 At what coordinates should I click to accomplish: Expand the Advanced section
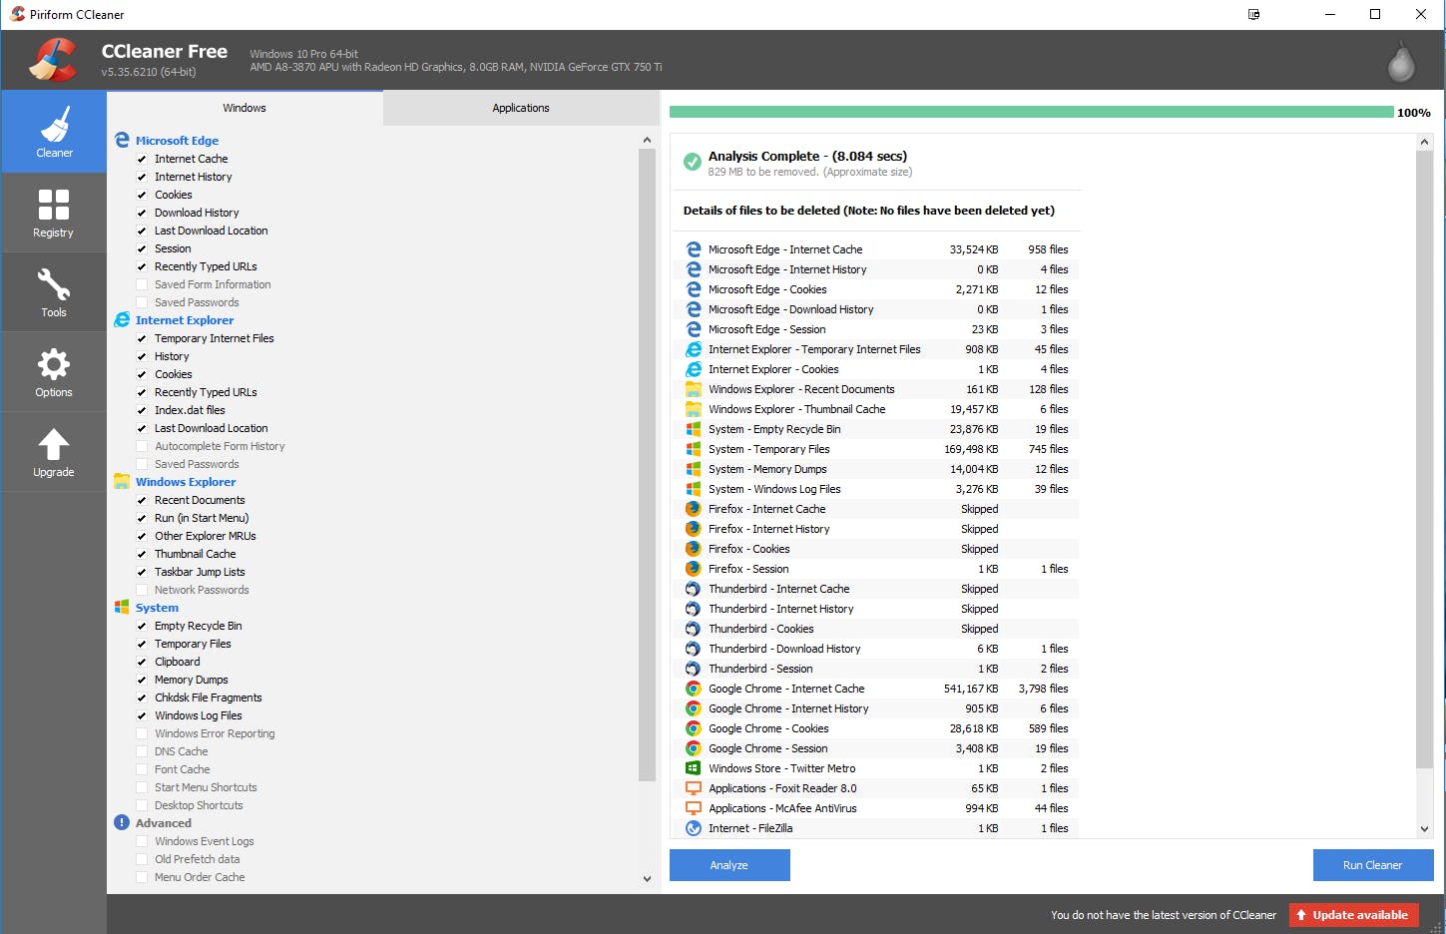point(162,822)
